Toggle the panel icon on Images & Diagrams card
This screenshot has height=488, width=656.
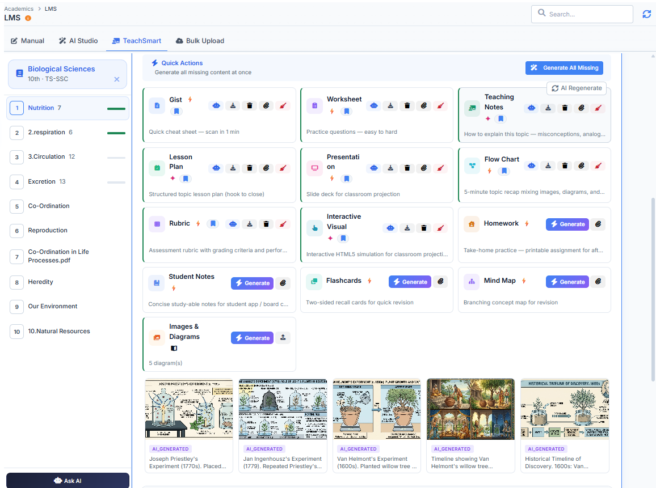click(x=174, y=348)
